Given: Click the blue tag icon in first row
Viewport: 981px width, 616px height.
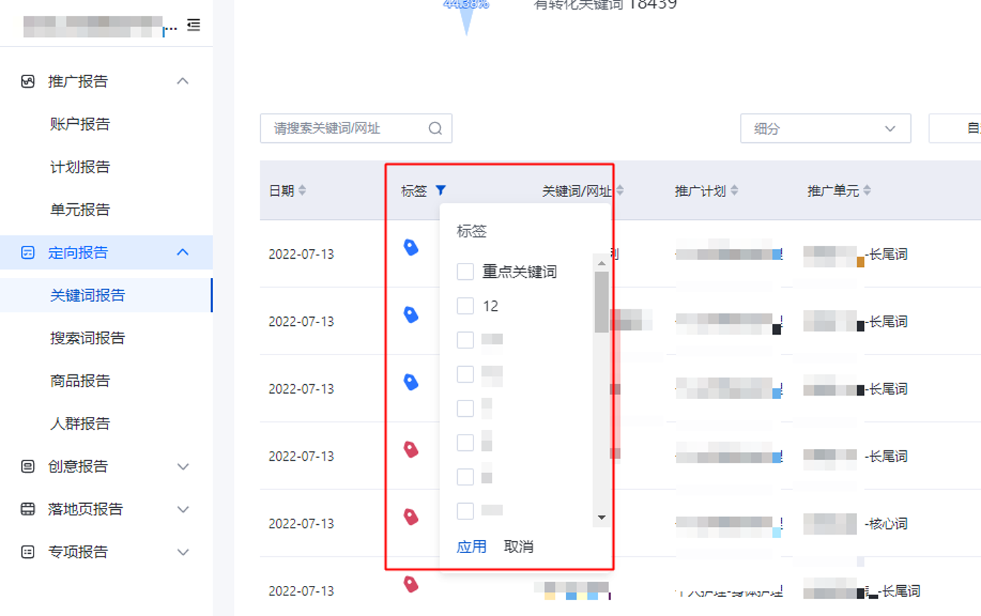Looking at the screenshot, I should (x=411, y=247).
